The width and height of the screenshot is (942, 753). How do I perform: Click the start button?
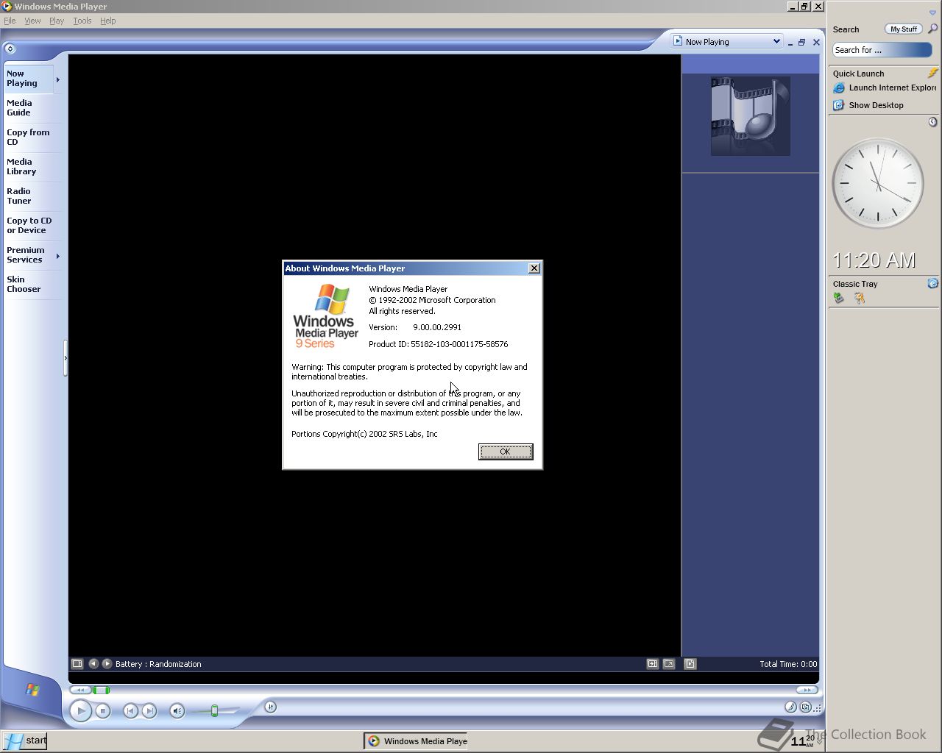tap(24, 740)
